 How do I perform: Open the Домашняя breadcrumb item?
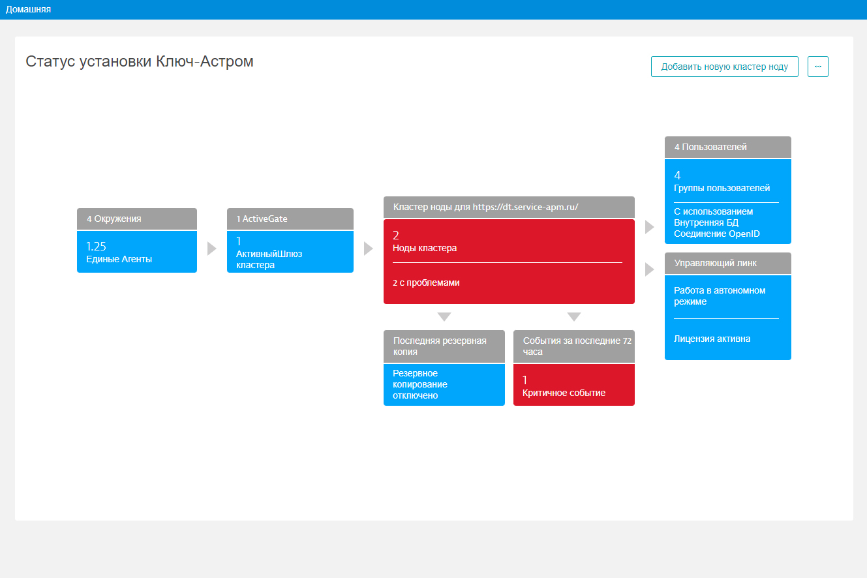(29, 10)
